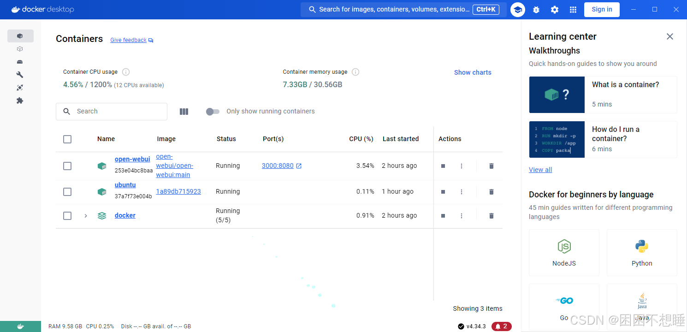
Task: Click the version v4.34.3 check indicator
Action: pyautogui.click(x=472, y=326)
